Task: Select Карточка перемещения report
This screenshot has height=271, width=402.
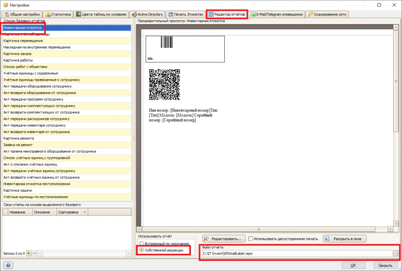Action: click(67, 41)
